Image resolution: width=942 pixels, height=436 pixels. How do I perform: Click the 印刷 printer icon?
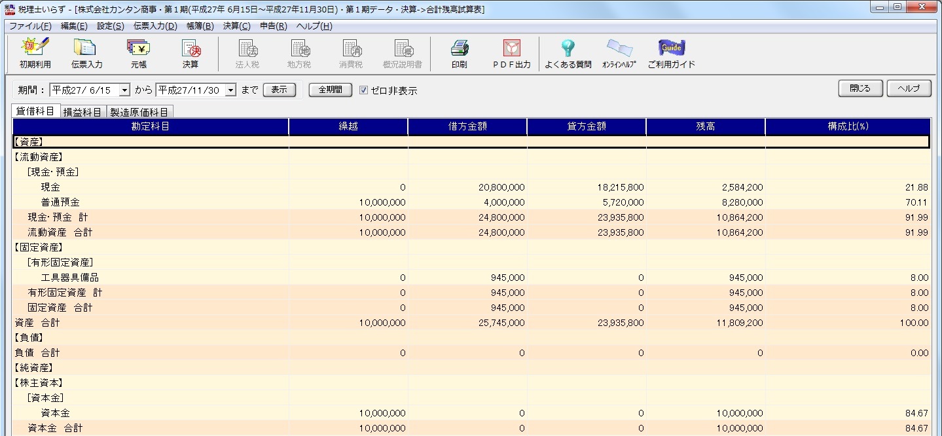(459, 53)
